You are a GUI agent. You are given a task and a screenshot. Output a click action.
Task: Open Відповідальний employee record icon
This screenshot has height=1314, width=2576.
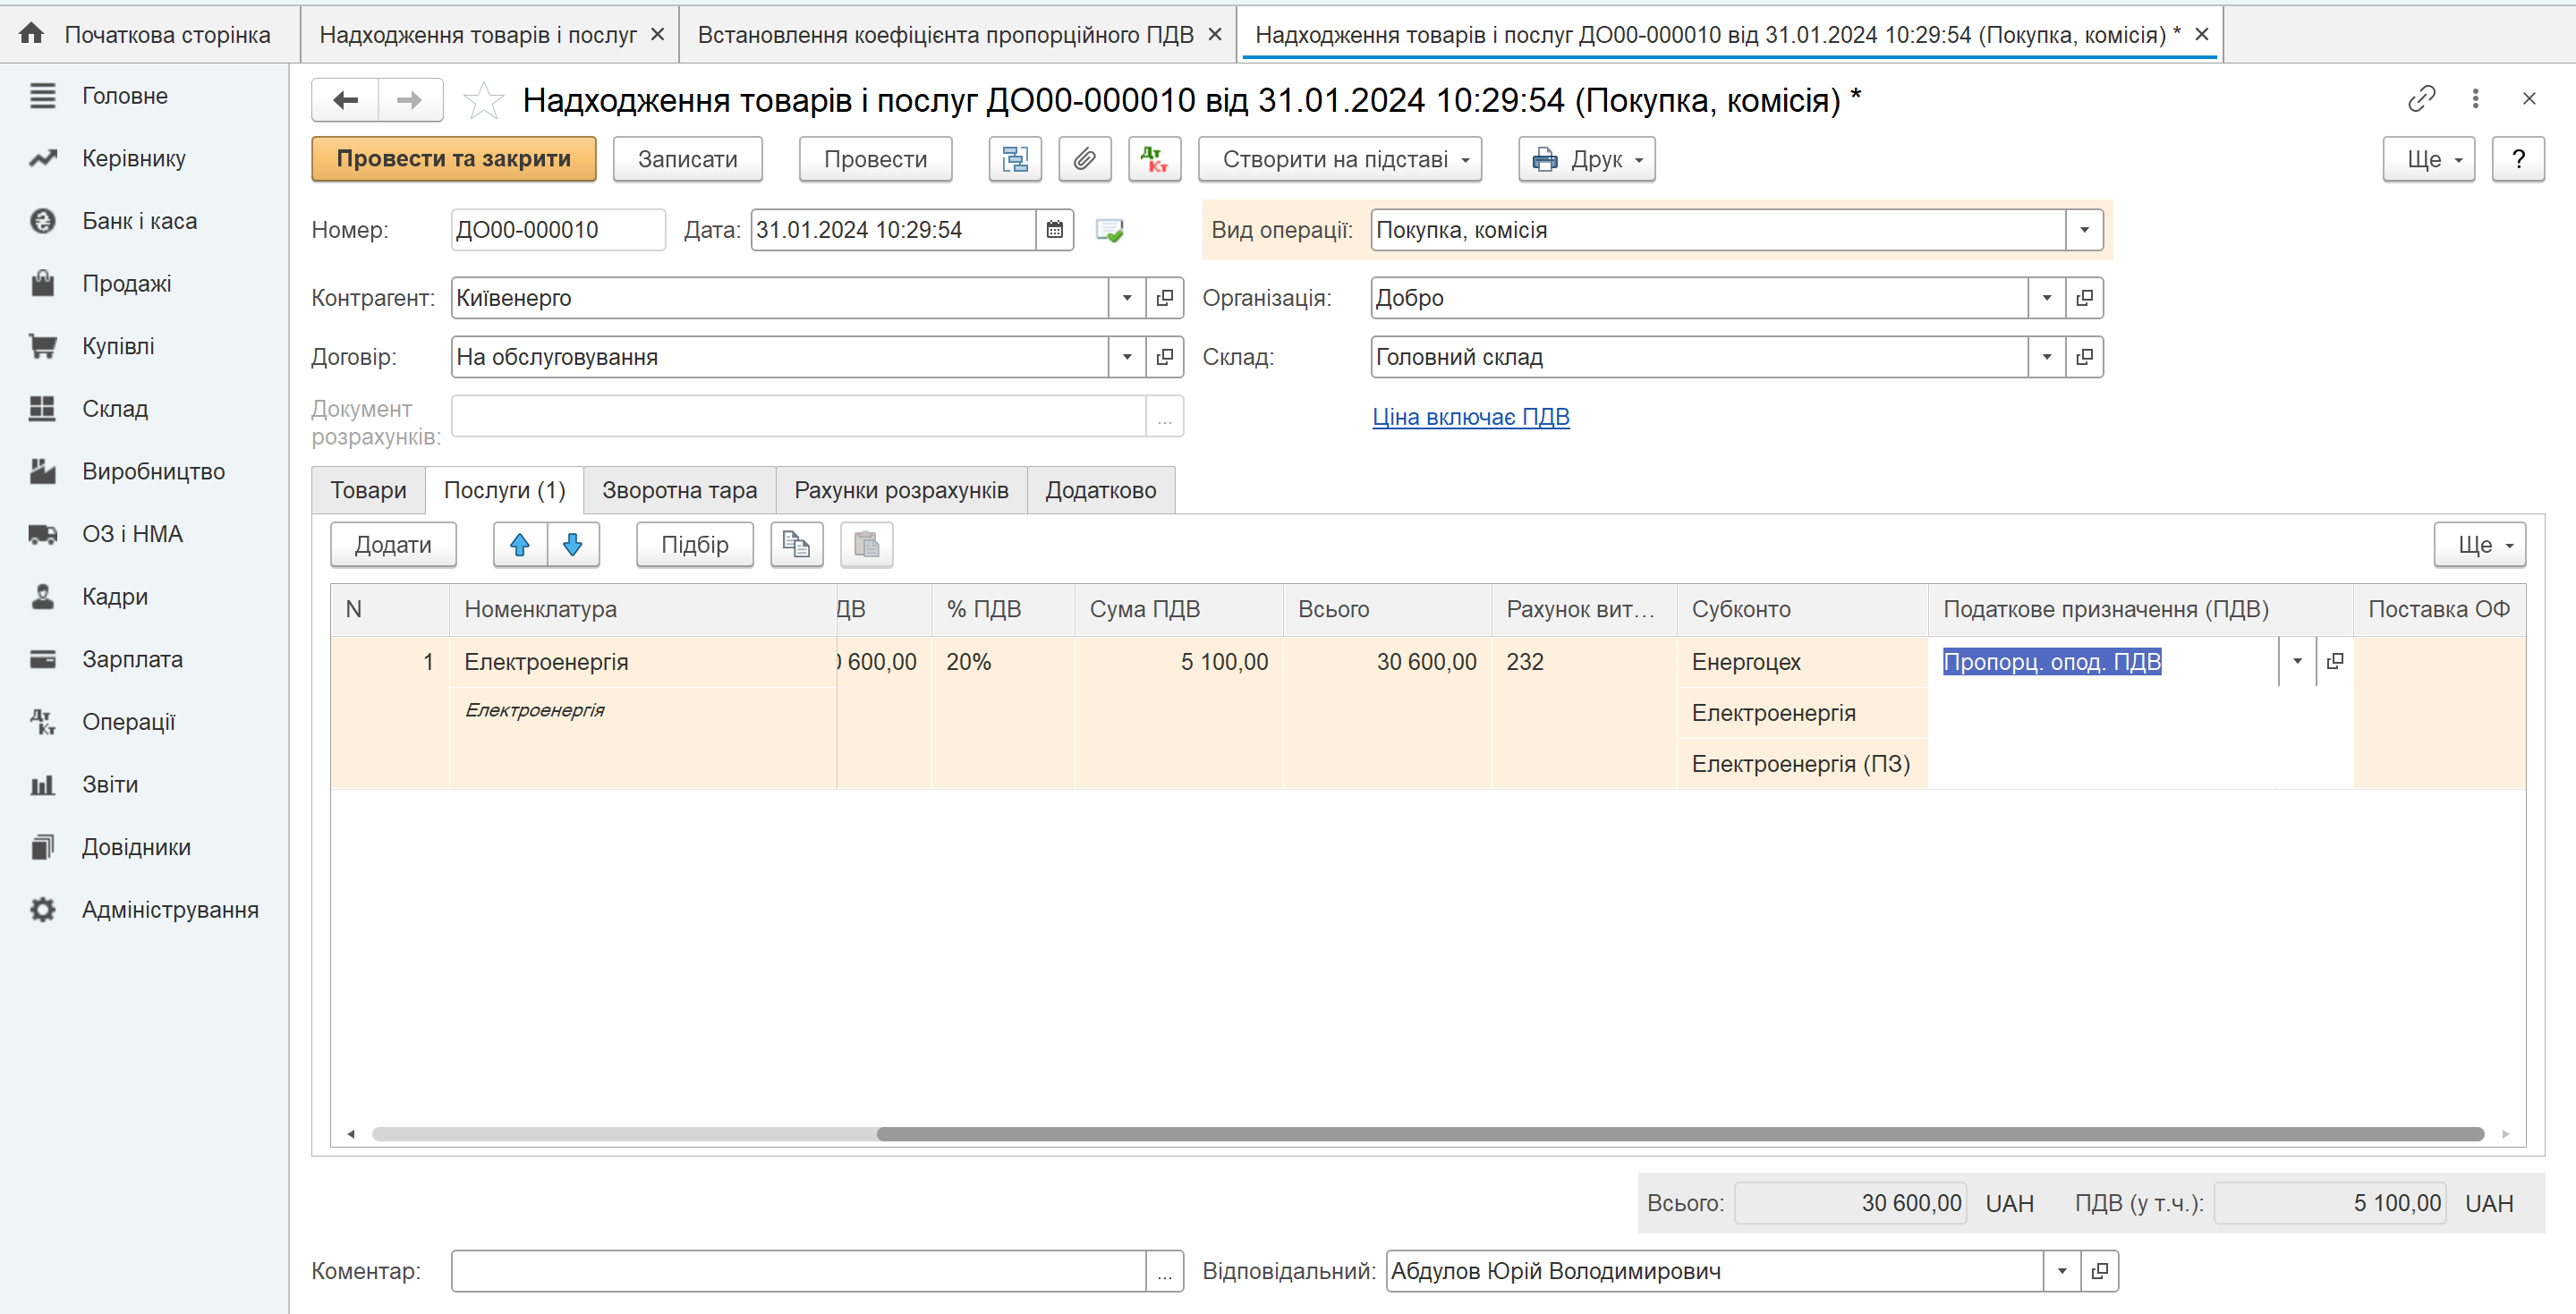(x=2100, y=1271)
